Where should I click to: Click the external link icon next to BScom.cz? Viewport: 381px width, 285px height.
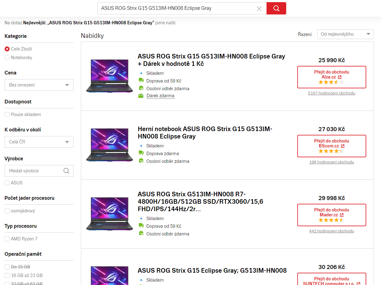pyautogui.click(x=343, y=146)
